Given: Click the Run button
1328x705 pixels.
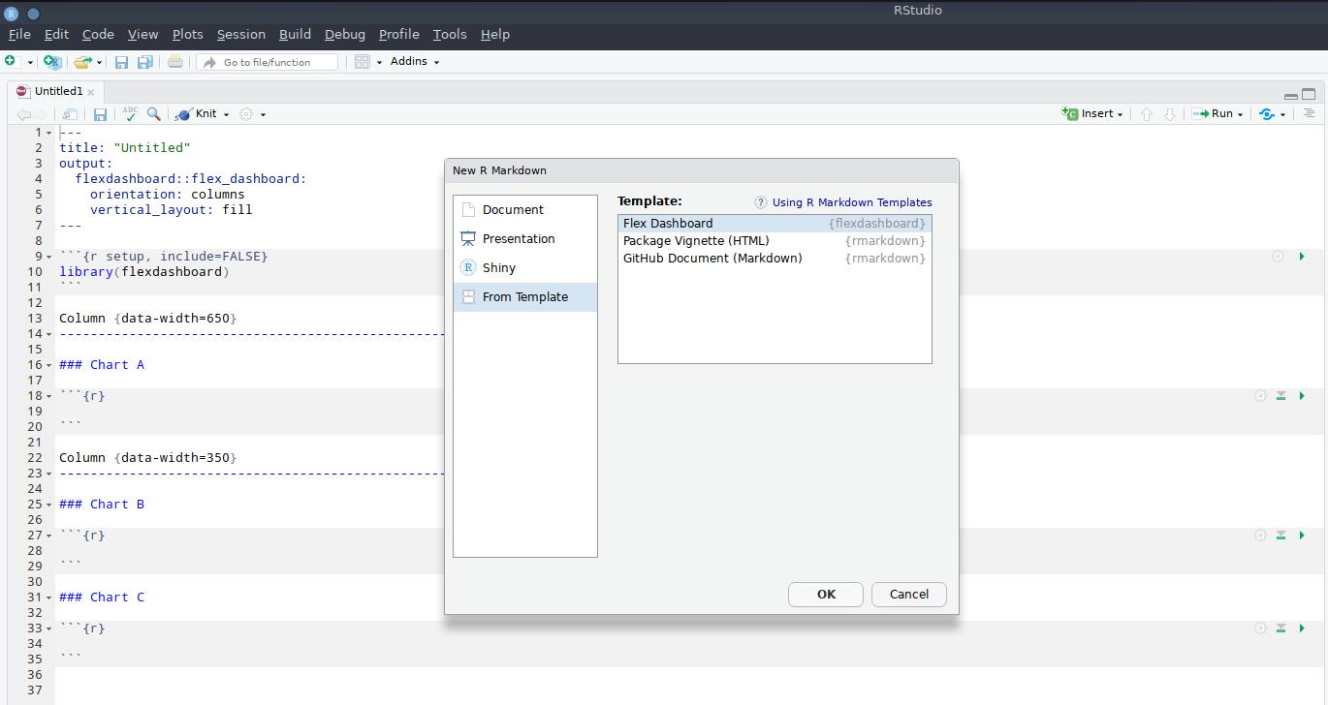Looking at the screenshot, I should 1212,113.
